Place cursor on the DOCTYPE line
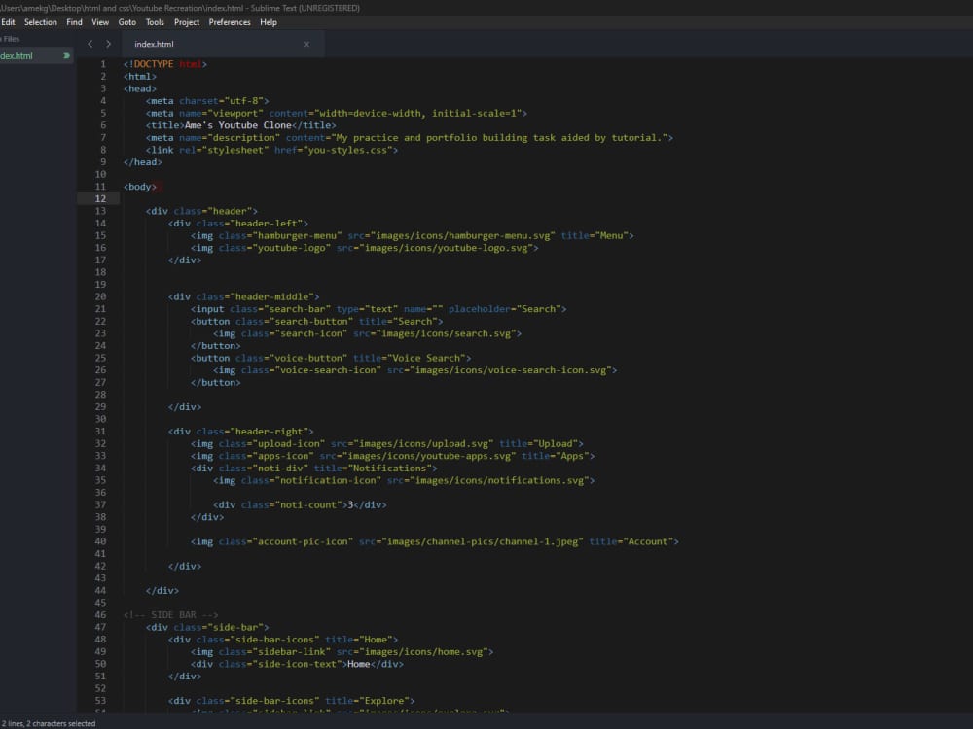 tap(156, 63)
